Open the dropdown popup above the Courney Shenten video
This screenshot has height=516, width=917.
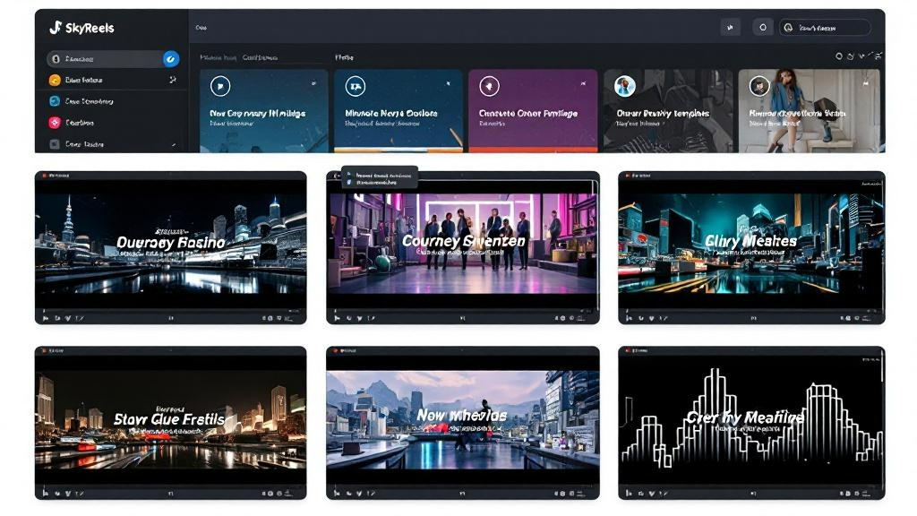point(380,176)
